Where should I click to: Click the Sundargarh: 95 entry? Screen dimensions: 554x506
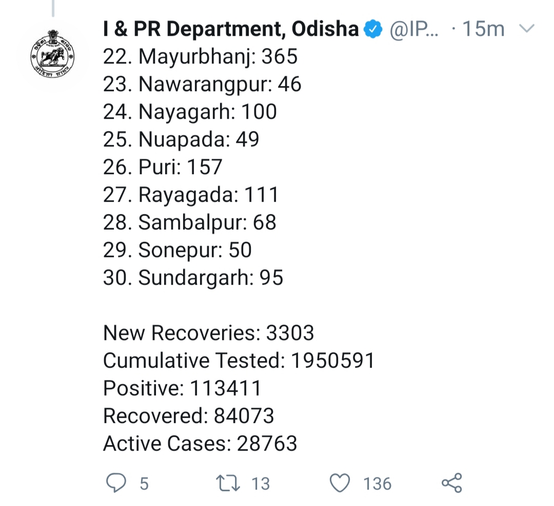click(x=193, y=278)
